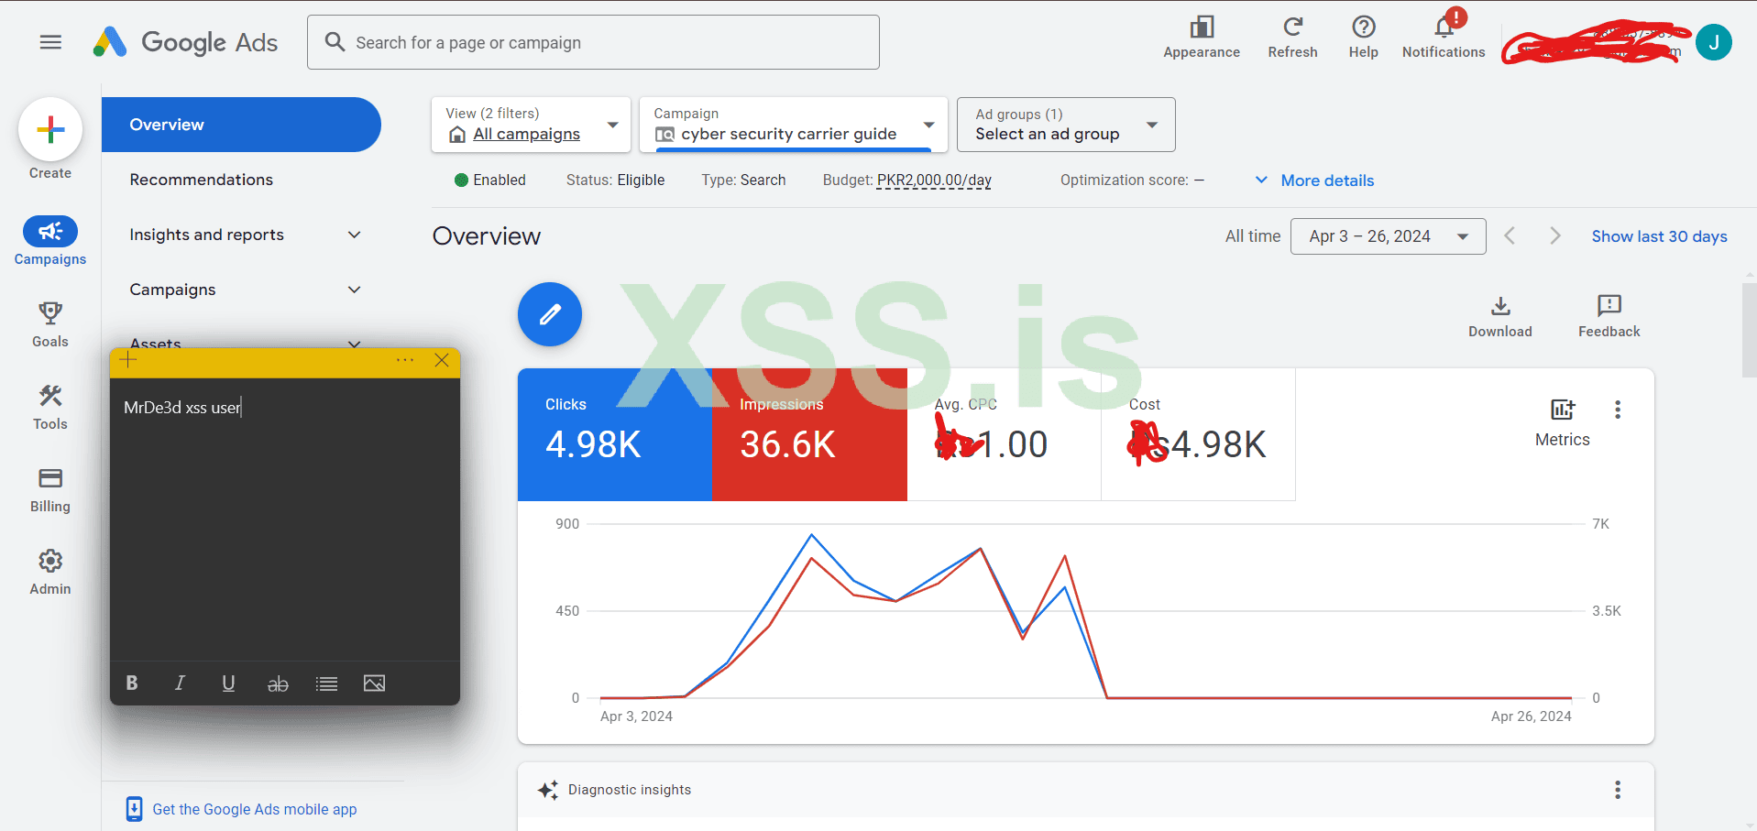The image size is (1757, 831).
Task: Open Billing in the sidebar
Action: click(50, 489)
